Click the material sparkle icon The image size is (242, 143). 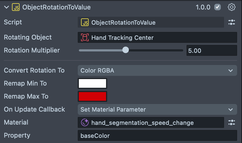(x=85, y=123)
